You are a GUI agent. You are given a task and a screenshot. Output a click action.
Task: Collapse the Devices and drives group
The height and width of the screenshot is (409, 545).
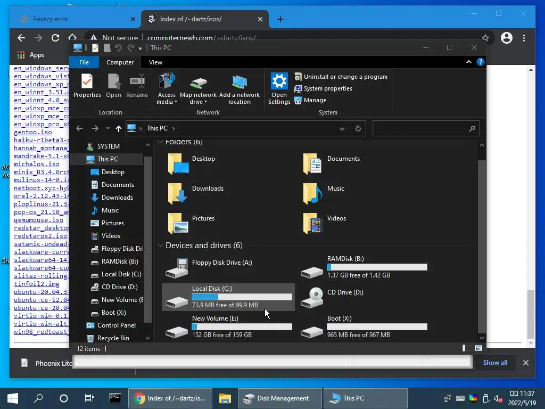160,245
